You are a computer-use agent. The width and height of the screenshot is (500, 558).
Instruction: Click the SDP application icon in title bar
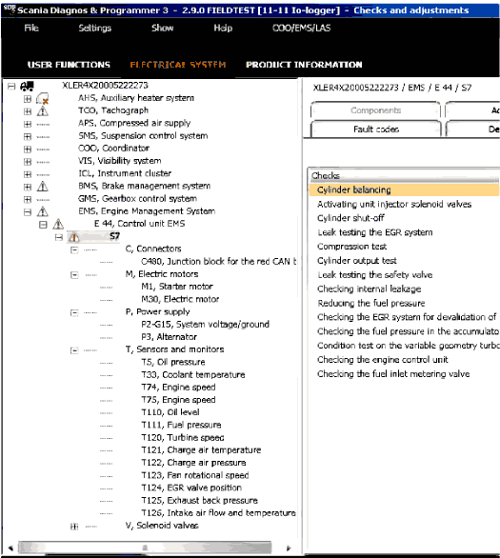[x=9, y=10]
